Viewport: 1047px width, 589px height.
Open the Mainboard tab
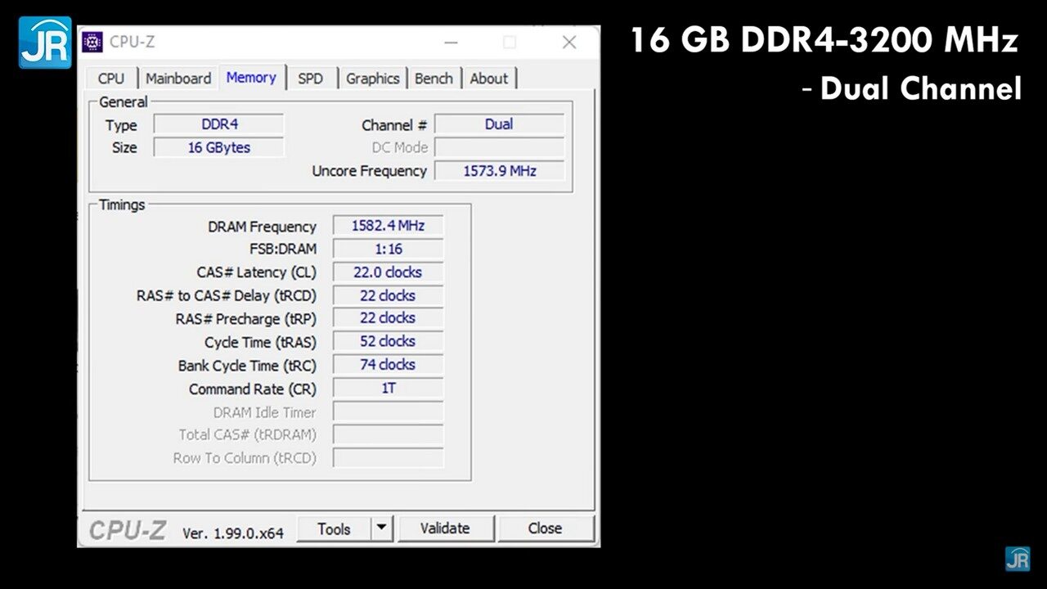point(178,78)
